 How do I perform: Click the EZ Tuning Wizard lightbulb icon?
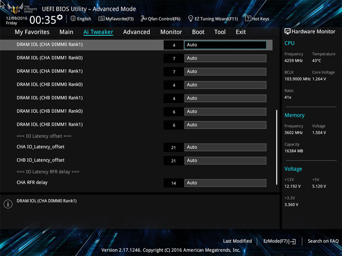[190, 18]
